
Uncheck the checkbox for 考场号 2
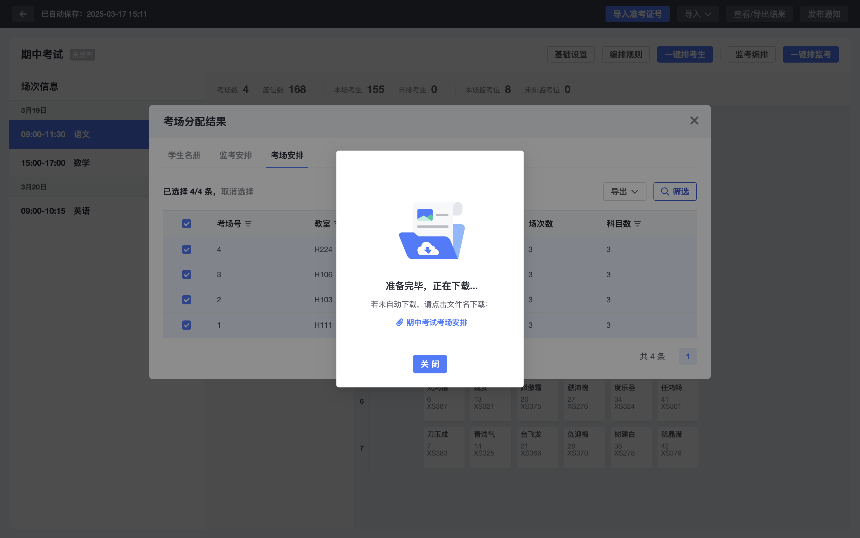tap(187, 300)
